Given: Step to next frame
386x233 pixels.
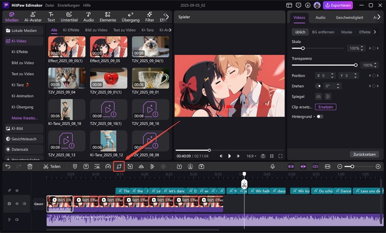Looking at the screenshot, I should pos(238,156).
